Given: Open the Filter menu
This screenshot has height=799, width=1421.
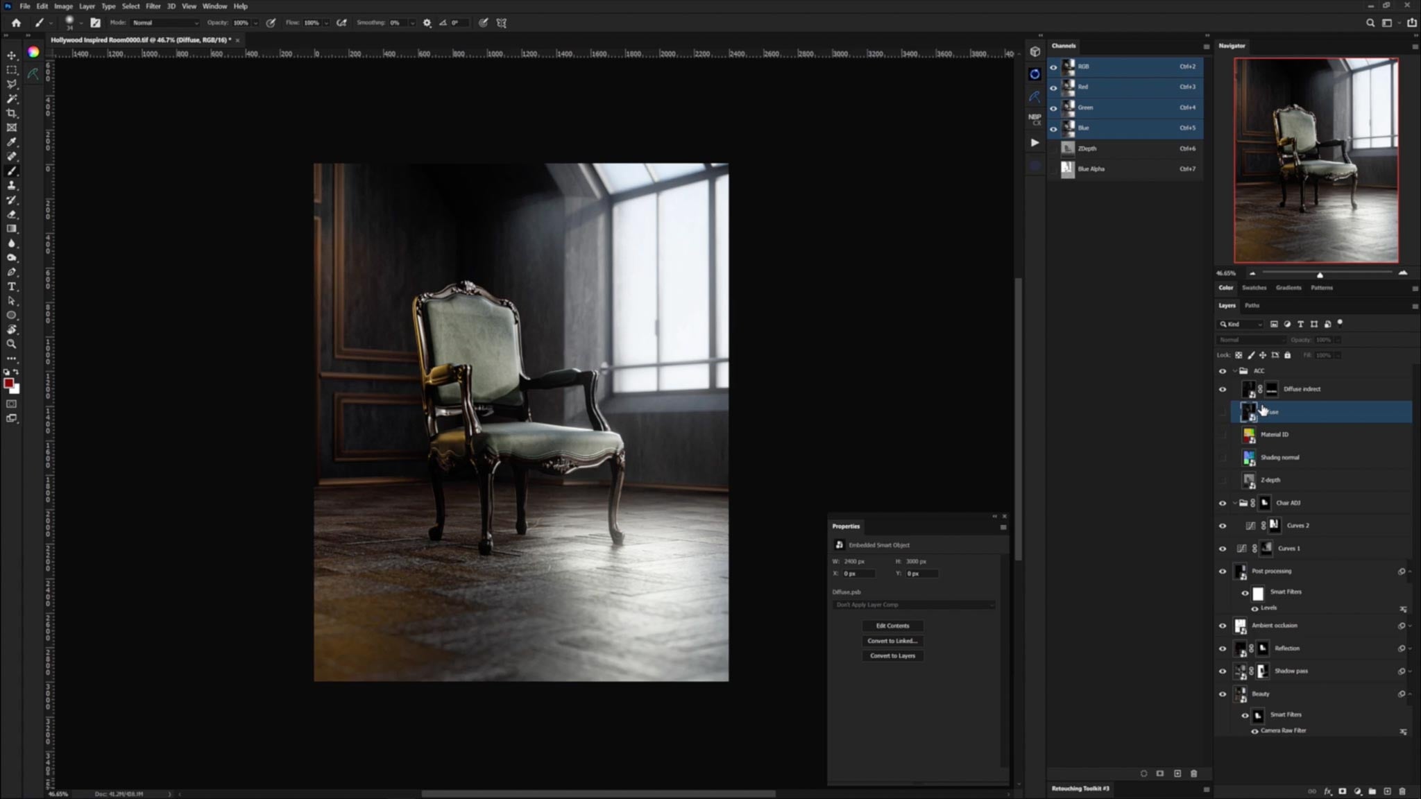Looking at the screenshot, I should pyautogui.click(x=153, y=6).
